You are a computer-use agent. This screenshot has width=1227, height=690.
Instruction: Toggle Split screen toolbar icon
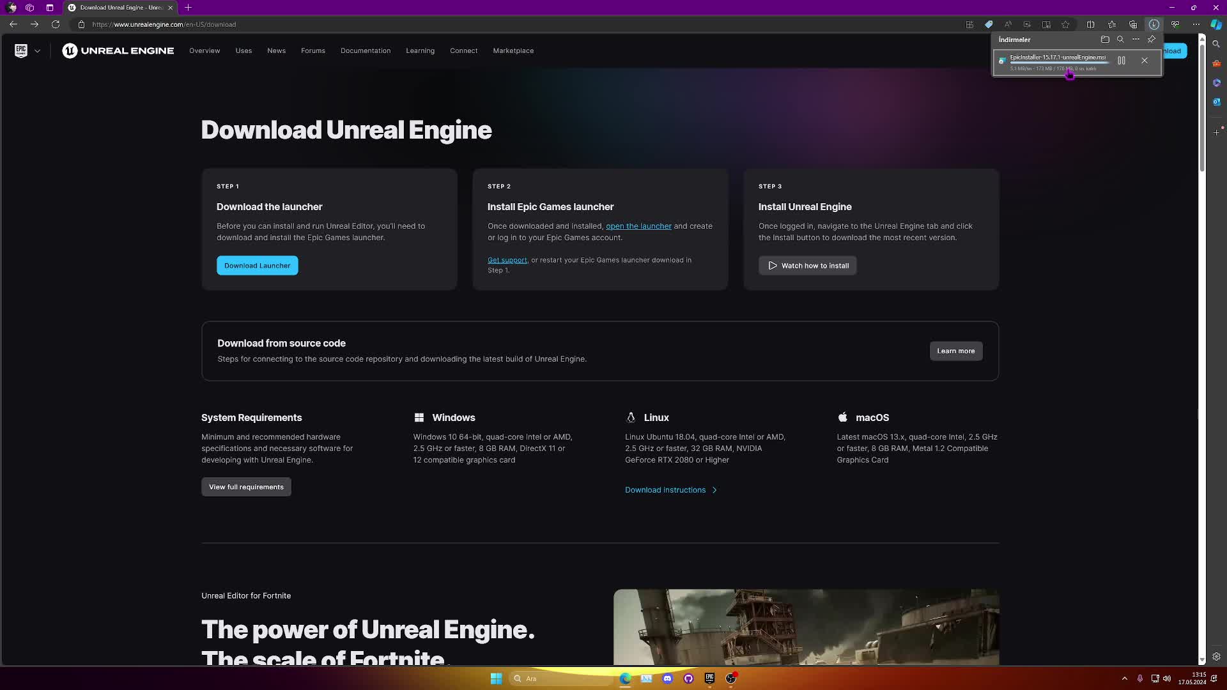pos(1091,24)
